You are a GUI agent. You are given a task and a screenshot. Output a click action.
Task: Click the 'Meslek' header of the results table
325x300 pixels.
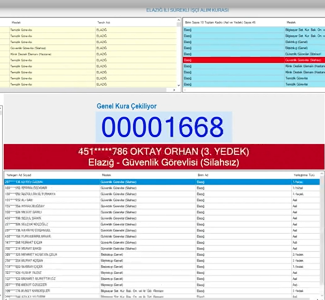(x=107, y=175)
